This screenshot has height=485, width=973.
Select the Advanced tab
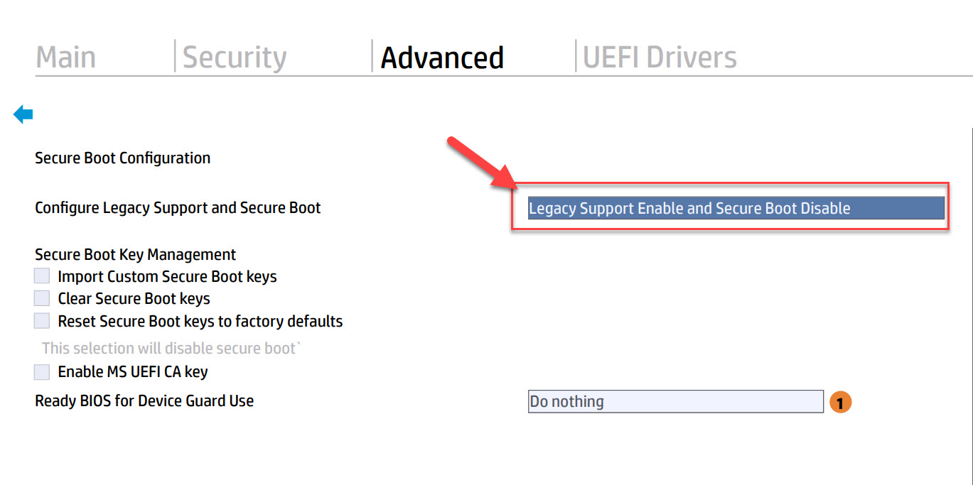pos(442,58)
